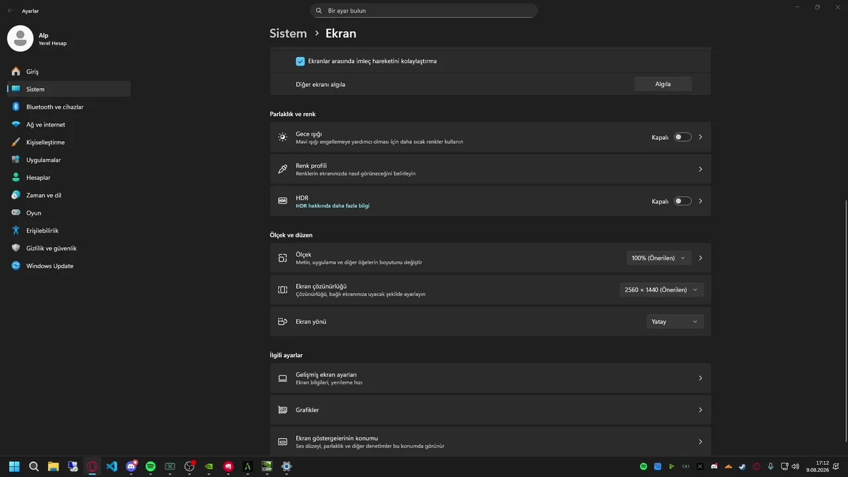This screenshot has height=477, width=848.
Task: Open Visual Studio Code from taskbar
Action: (112, 466)
